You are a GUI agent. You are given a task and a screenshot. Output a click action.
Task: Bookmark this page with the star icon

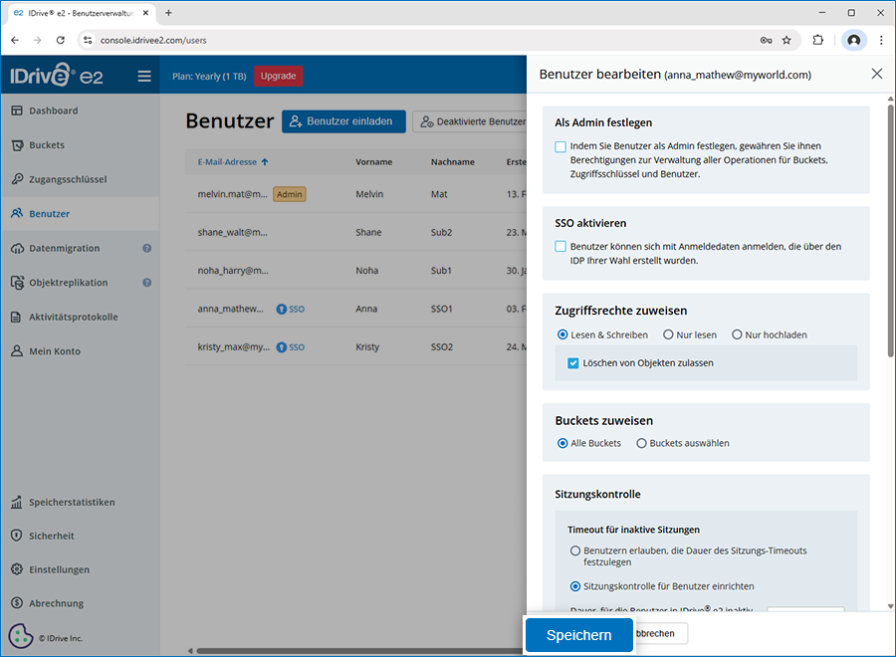click(786, 40)
